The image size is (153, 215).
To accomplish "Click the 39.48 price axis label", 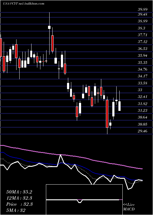I will click(x=142, y=14).
